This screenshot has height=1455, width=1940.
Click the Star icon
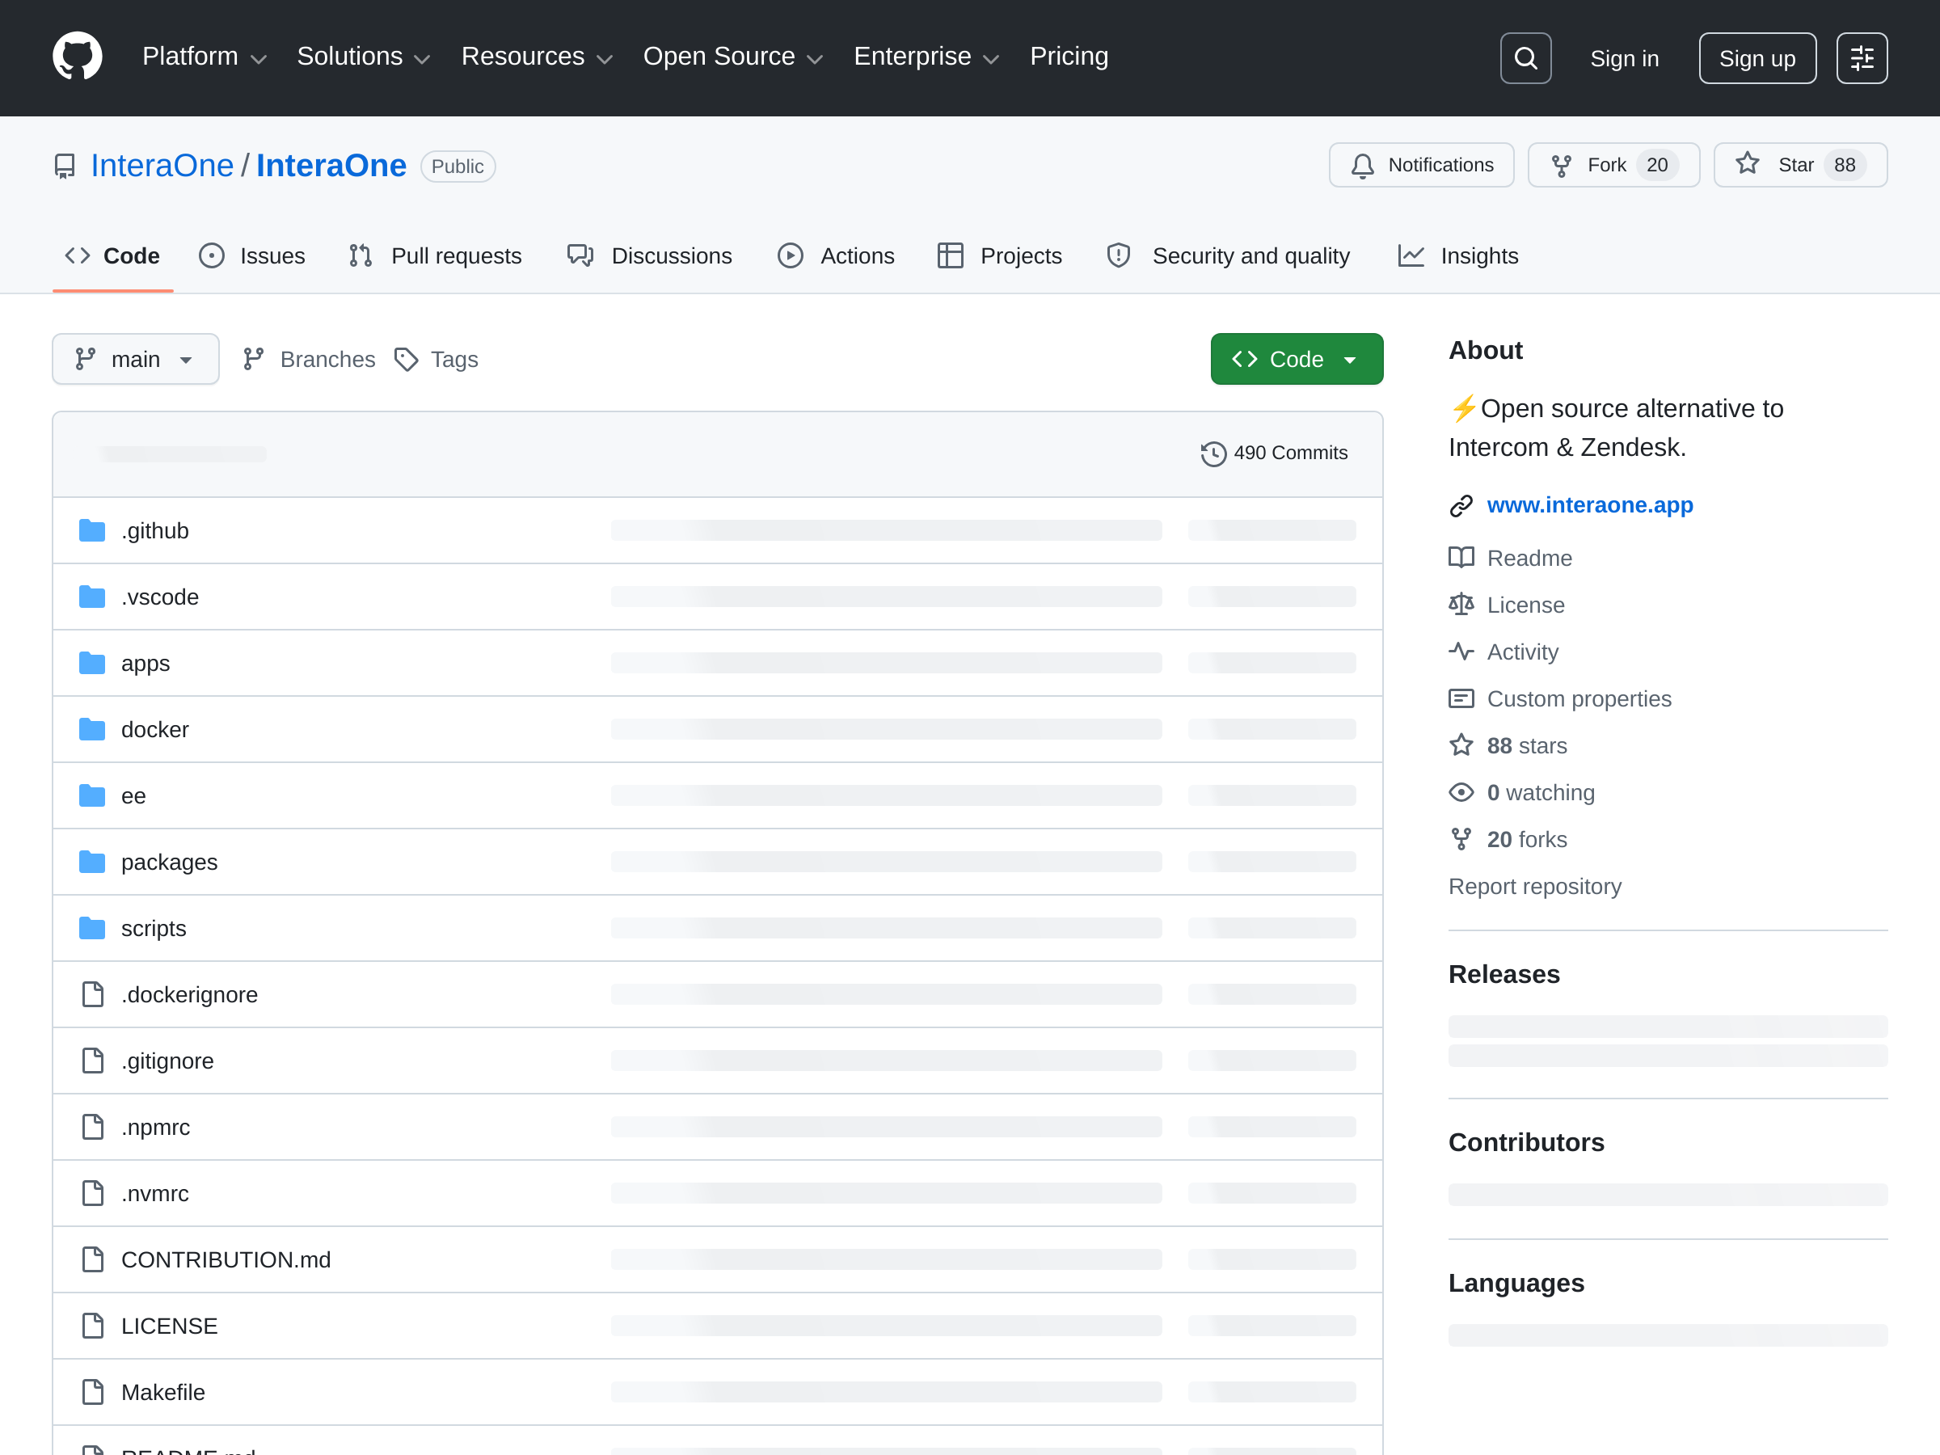(1747, 164)
